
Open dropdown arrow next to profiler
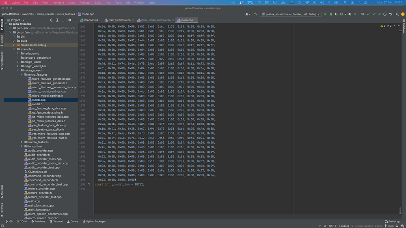click(x=346, y=14)
